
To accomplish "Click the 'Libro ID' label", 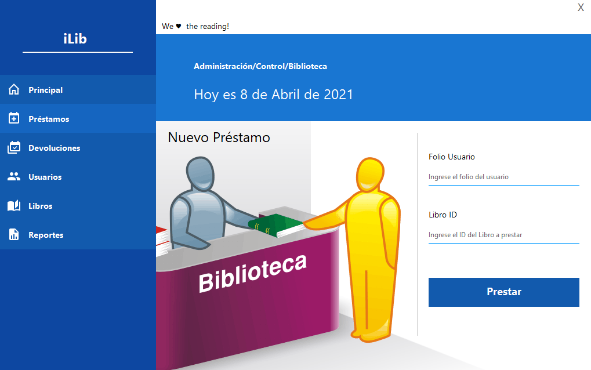I will 443,215.
